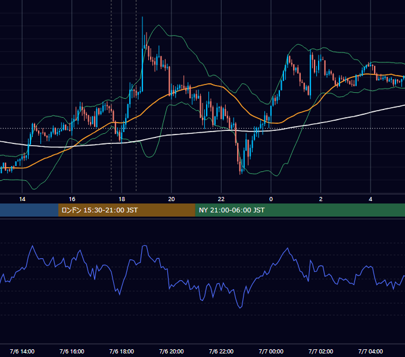Click the 7/6 14:00 date label
The width and height of the screenshot is (405, 357).
22,351
